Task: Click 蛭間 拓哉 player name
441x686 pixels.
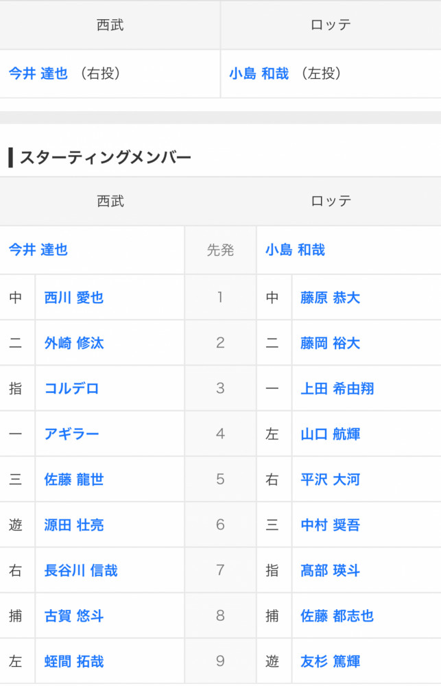Action: pos(73,661)
